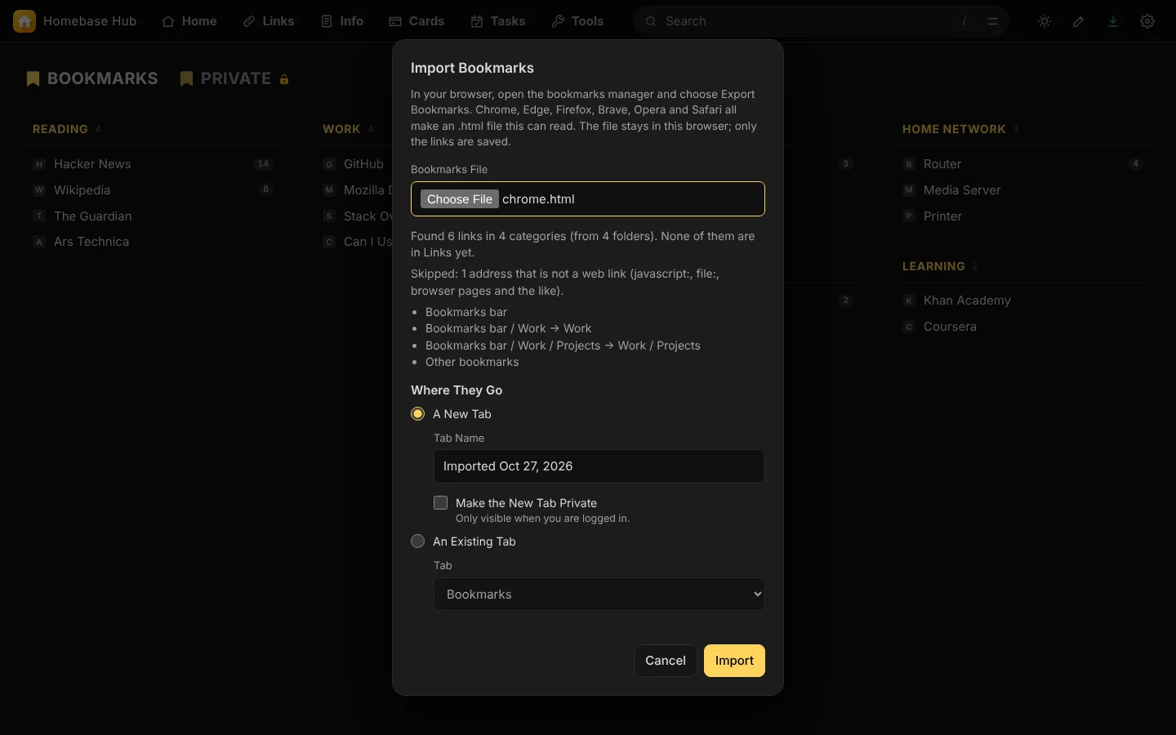The height and width of the screenshot is (735, 1176).
Task: Click the 14 count badge beside Hacker News
Action: [x=263, y=164]
